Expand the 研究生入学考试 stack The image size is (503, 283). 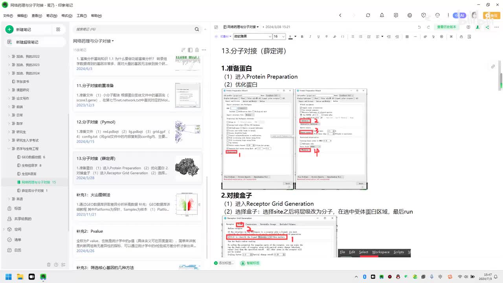pyautogui.click(x=9, y=140)
